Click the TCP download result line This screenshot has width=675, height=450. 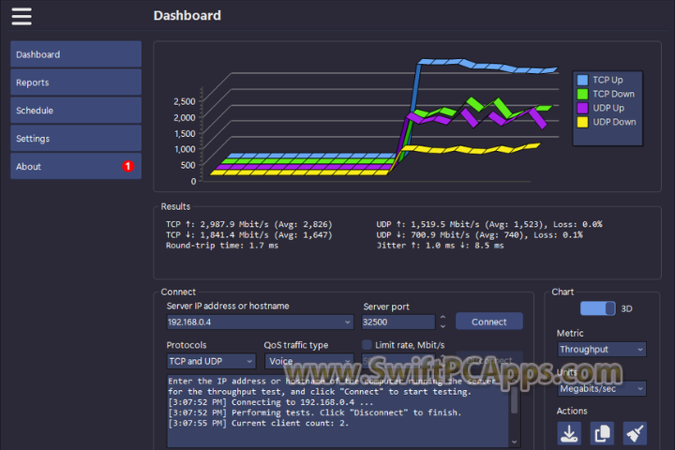point(248,235)
